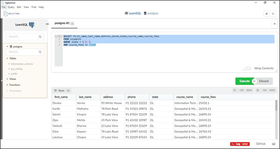
Task: Collapse the Tables section
Action: [x=7, y=58]
